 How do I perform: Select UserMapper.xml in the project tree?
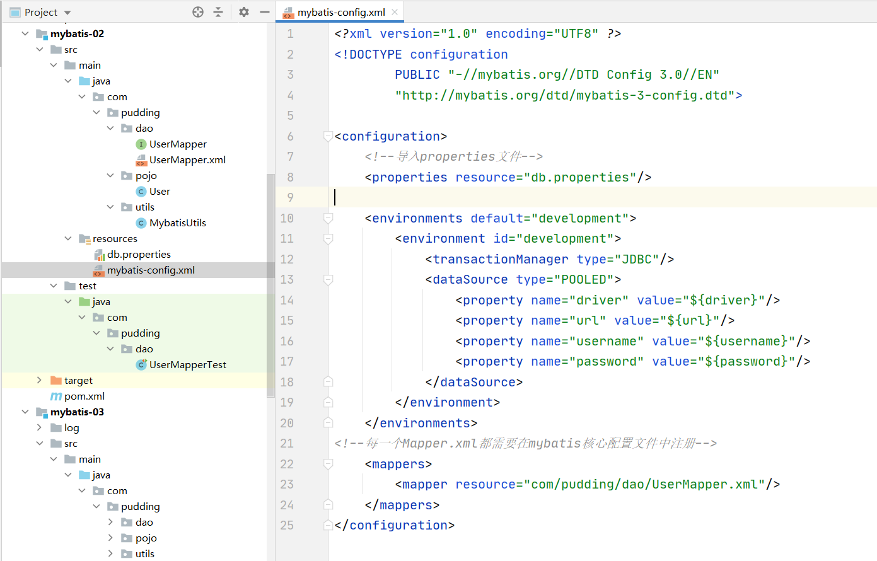pos(187,160)
